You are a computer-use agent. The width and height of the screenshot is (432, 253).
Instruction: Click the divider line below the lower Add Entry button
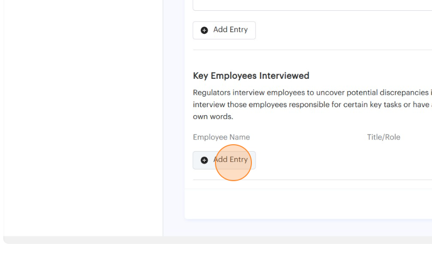point(312,180)
